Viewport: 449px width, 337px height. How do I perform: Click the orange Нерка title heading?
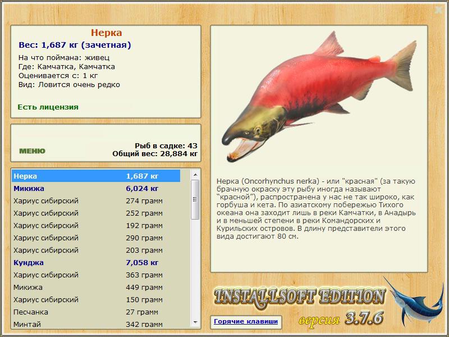pos(107,33)
